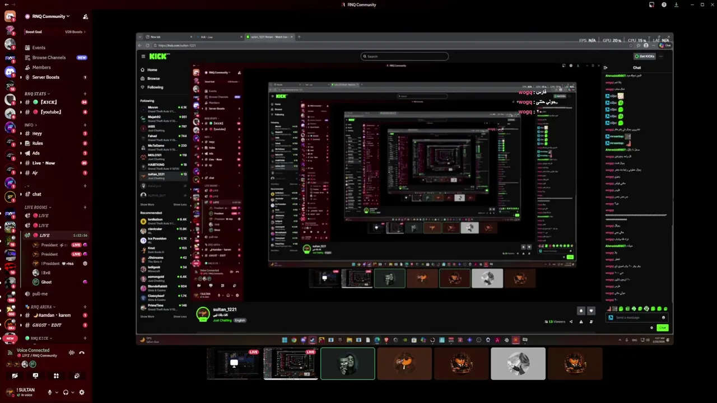The width and height of the screenshot is (717, 403).
Task: Open User Settings gear
Action: (82, 392)
